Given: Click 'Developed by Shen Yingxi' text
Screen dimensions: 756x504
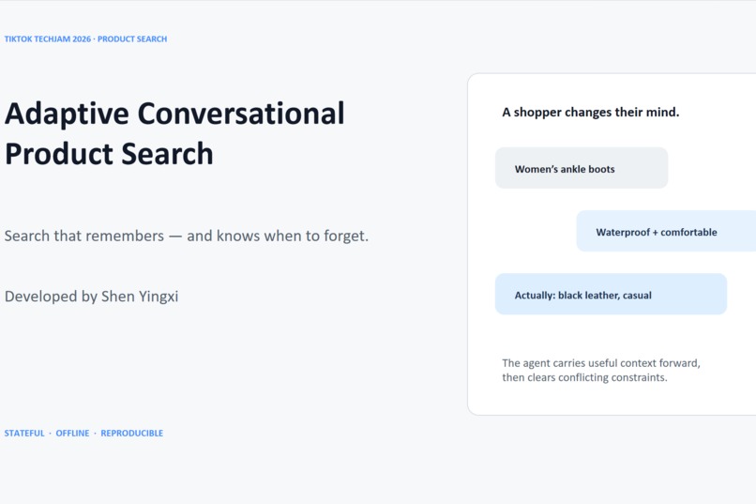Looking at the screenshot, I should click(91, 297).
